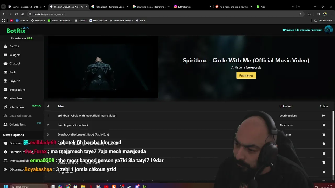Click the Utilisateur column header
The width and height of the screenshot is (335, 188).
[x=286, y=106]
